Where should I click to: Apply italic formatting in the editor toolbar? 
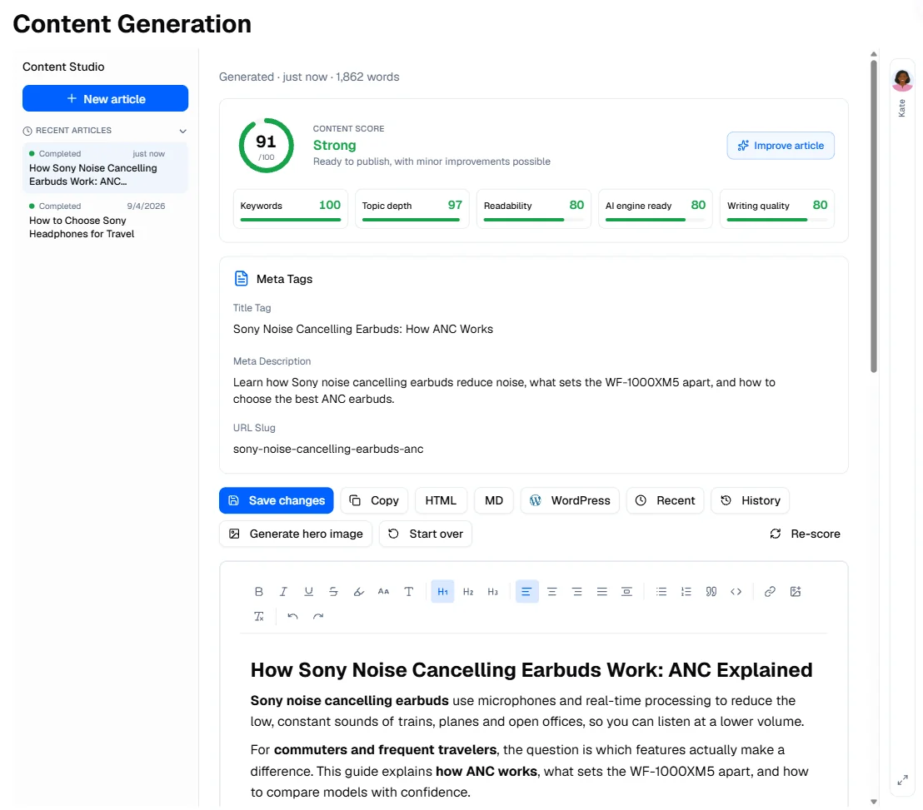tap(283, 591)
